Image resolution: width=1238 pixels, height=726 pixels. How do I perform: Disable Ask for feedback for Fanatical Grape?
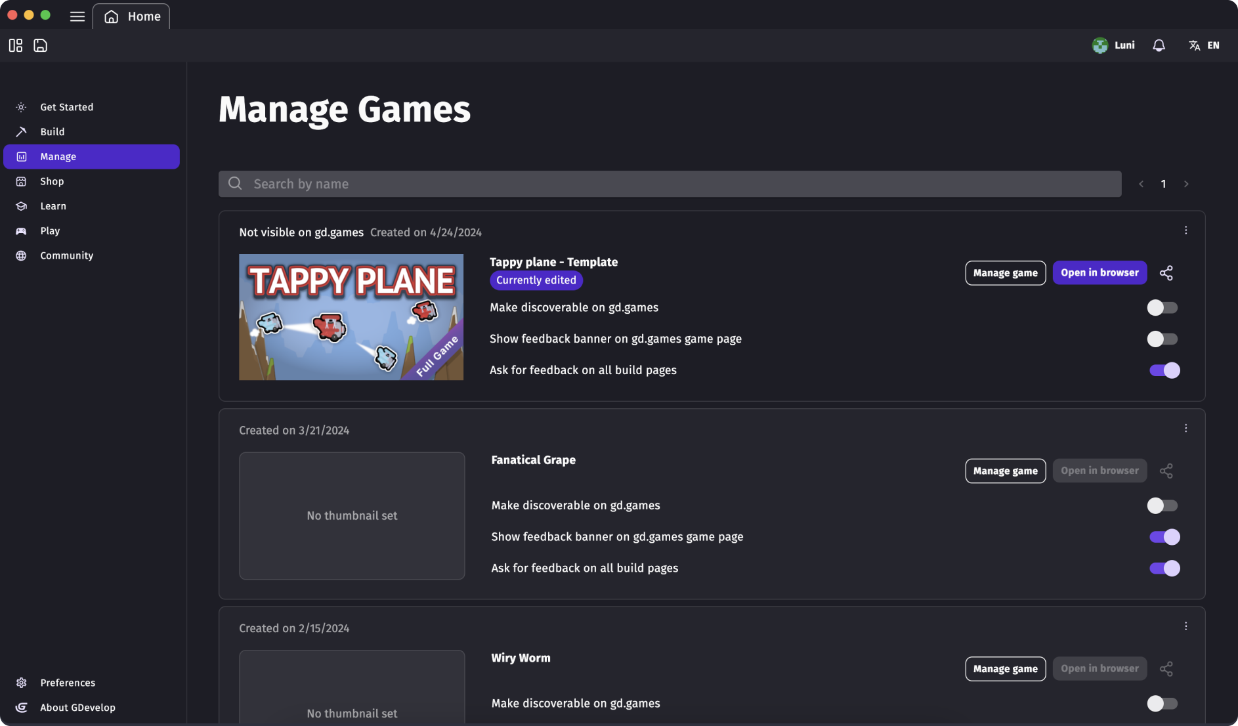tap(1164, 568)
